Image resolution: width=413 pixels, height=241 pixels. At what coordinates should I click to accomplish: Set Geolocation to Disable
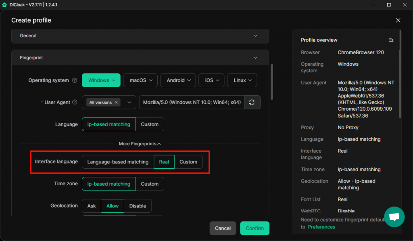[x=138, y=206]
